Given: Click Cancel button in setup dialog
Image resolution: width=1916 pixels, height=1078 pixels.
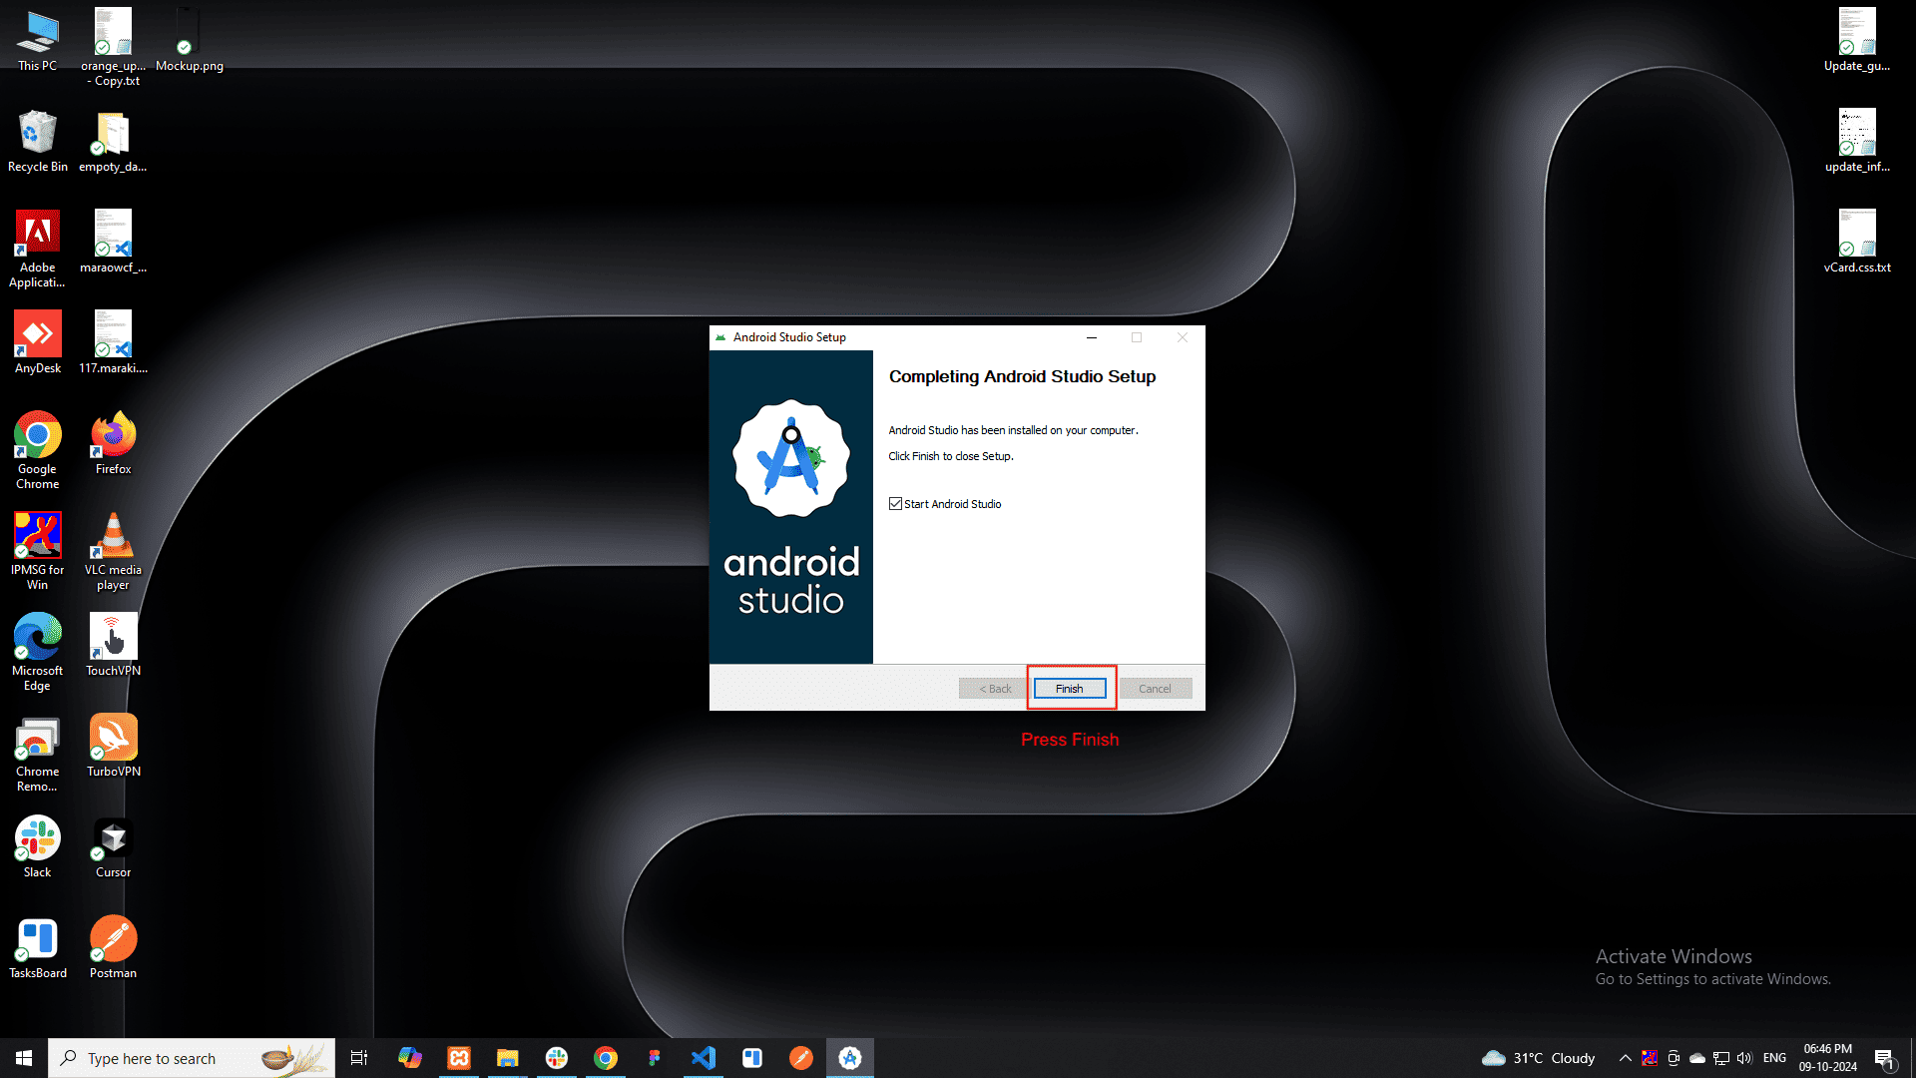Looking at the screenshot, I should coord(1155,689).
